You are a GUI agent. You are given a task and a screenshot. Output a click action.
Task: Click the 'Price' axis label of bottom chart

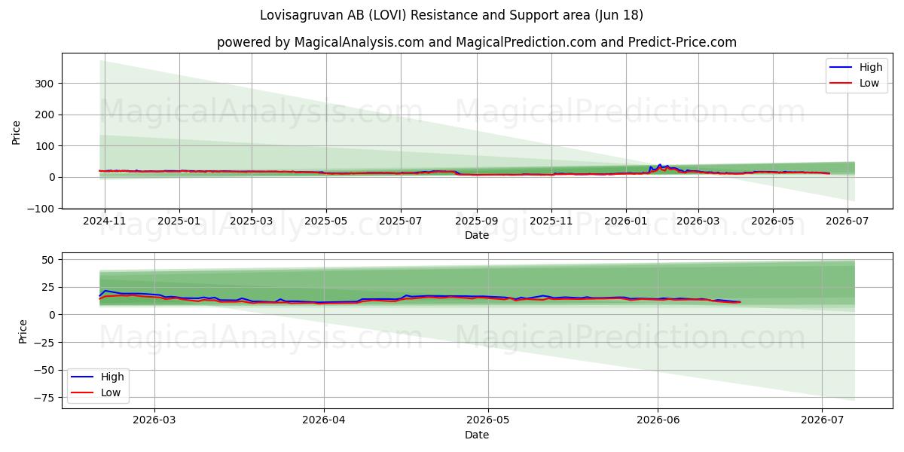23,331
